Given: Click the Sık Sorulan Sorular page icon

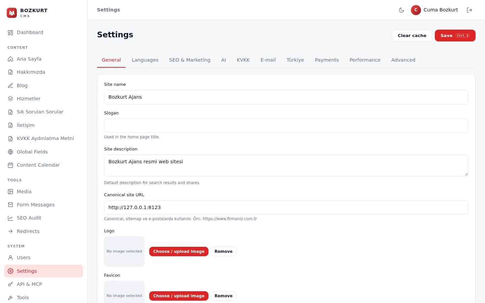Looking at the screenshot, I should click(x=10, y=112).
